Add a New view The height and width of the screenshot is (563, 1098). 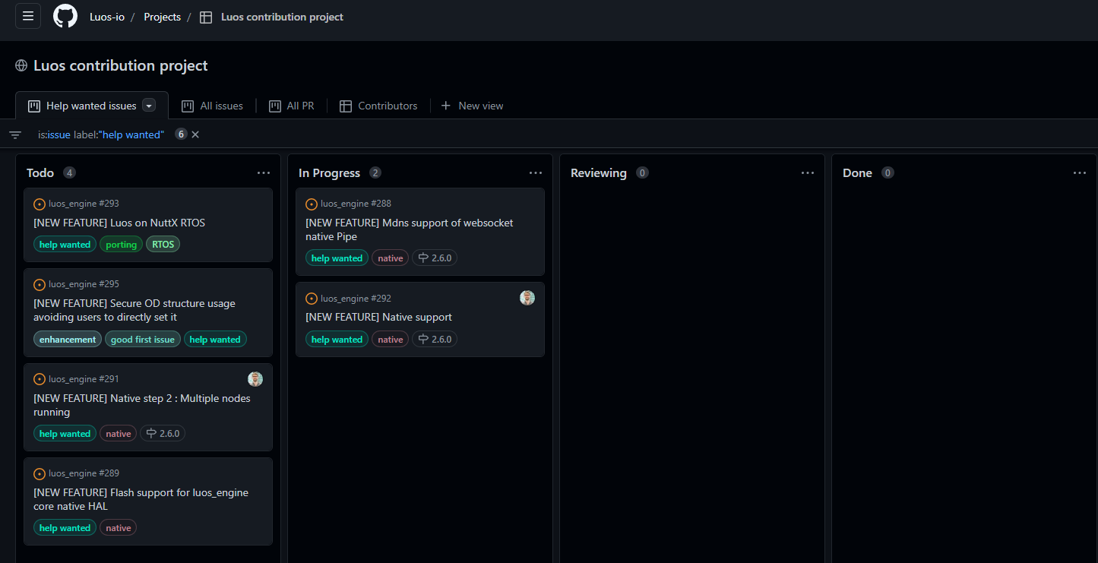point(472,106)
